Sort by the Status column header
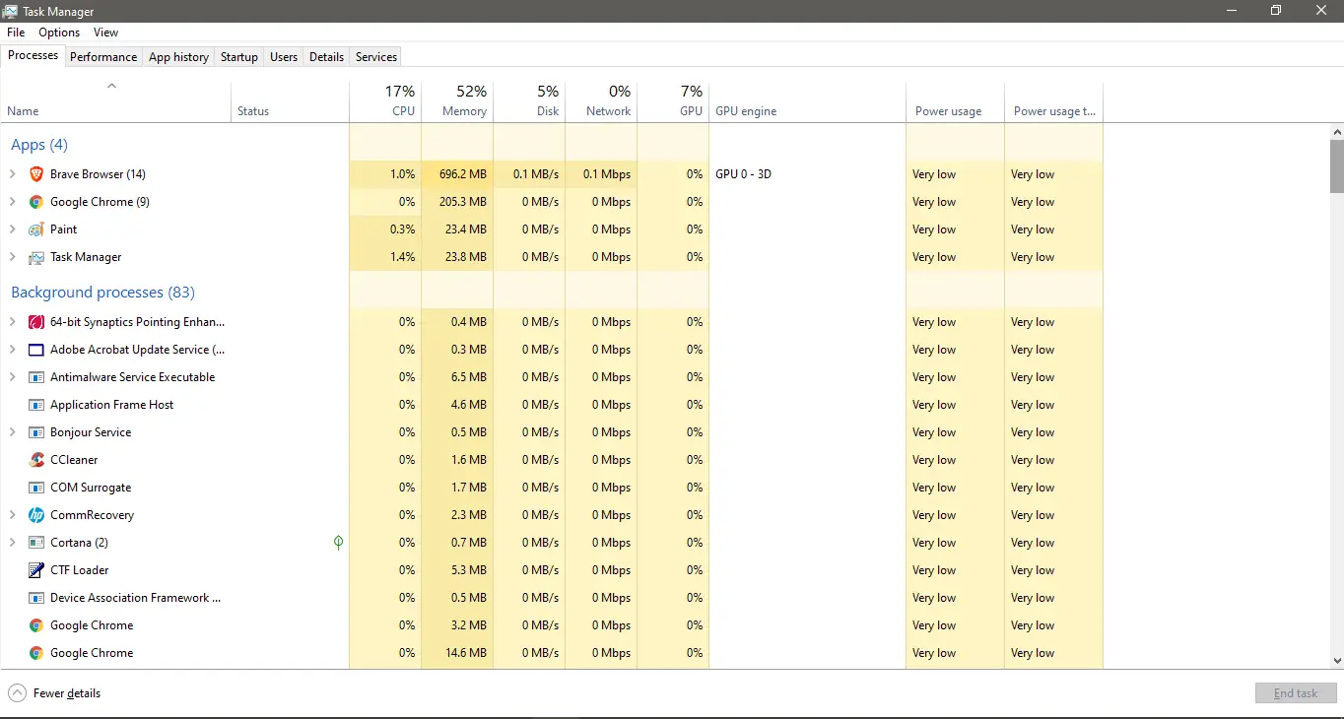This screenshot has height=719, width=1344. click(x=290, y=100)
